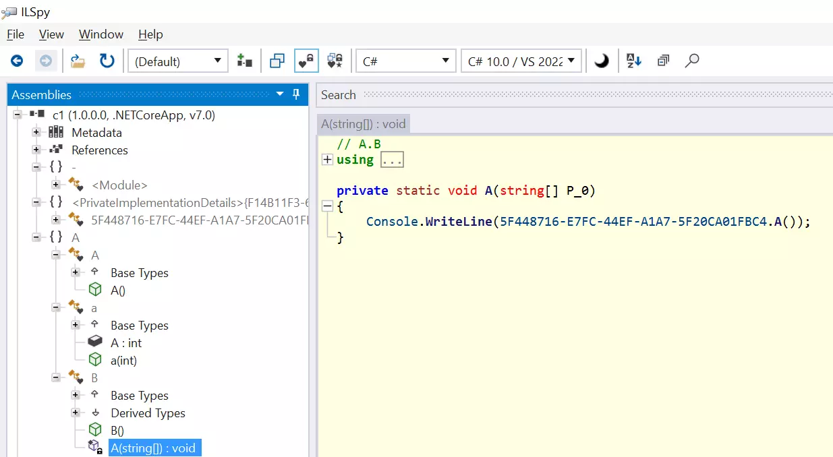
Task: Expand the Metadata tree node
Action: pyautogui.click(x=36, y=133)
